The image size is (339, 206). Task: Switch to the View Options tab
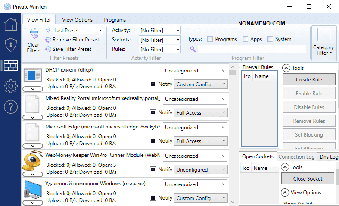77,20
